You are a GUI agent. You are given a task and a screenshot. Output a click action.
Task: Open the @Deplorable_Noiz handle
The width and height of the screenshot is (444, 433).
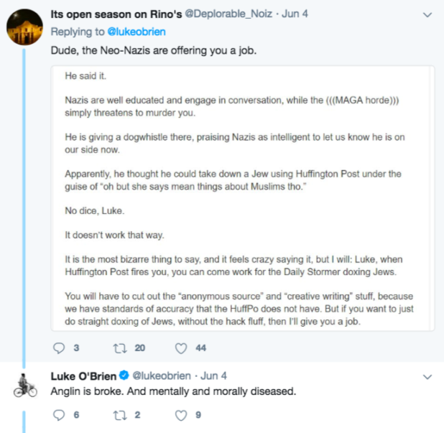(228, 14)
